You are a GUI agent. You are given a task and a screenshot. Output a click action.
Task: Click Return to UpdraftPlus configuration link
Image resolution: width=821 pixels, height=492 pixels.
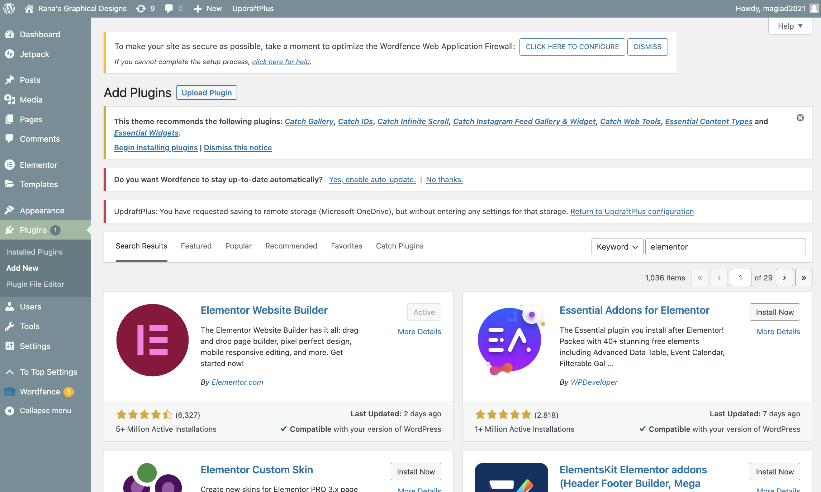tap(632, 212)
